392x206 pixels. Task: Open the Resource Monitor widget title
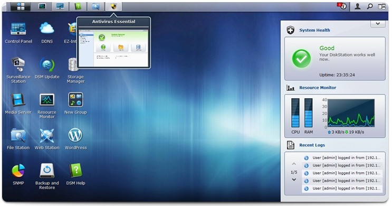point(318,88)
